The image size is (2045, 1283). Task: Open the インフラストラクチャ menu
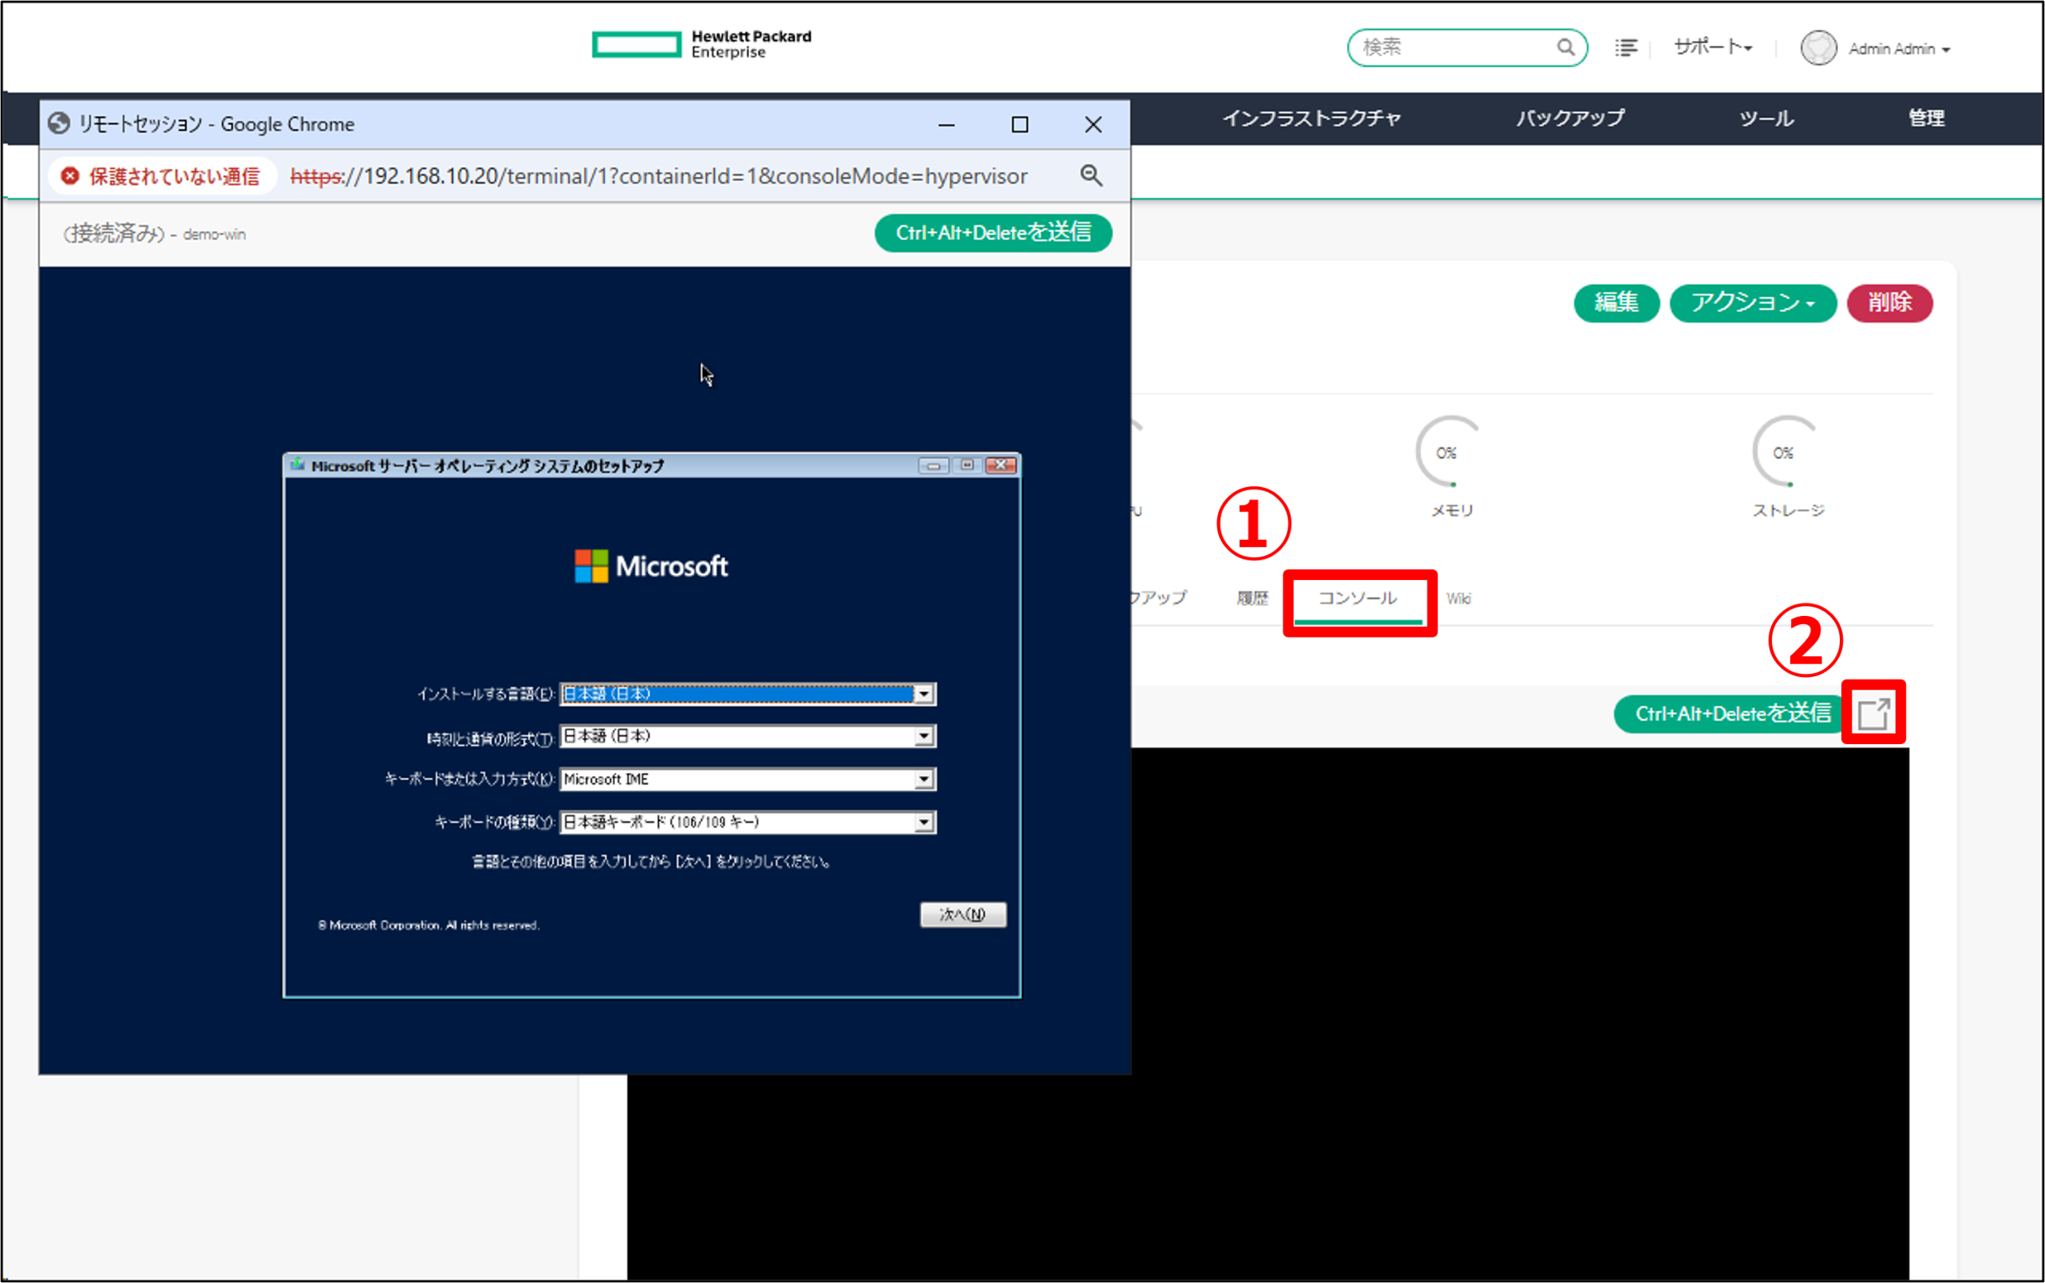[1310, 119]
